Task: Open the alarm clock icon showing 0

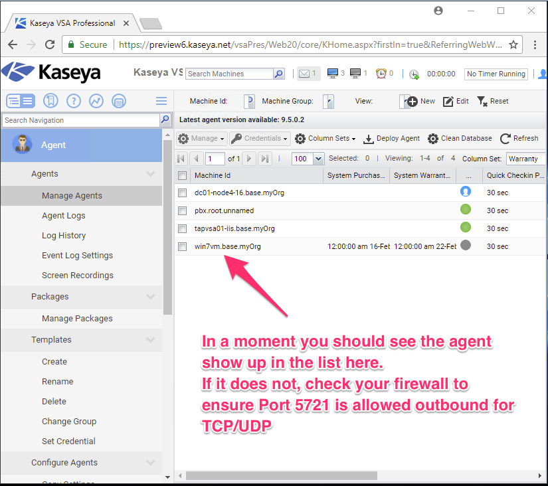Action: [381, 74]
